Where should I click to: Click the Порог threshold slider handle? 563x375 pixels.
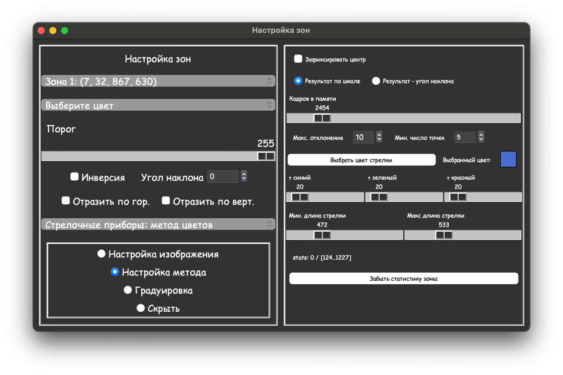coord(266,156)
